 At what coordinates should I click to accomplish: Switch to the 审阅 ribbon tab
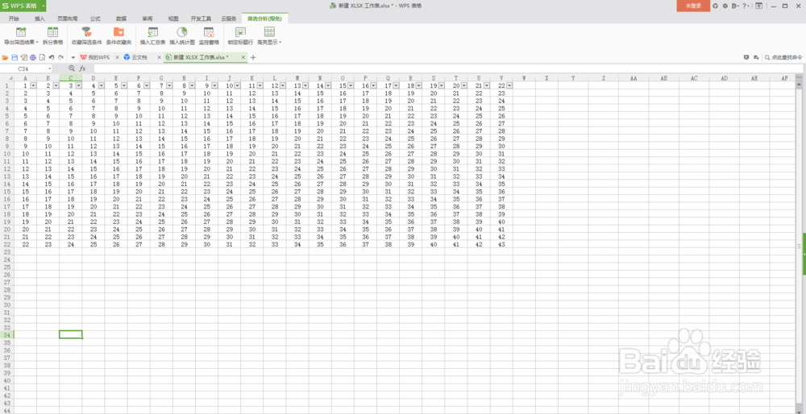147,19
